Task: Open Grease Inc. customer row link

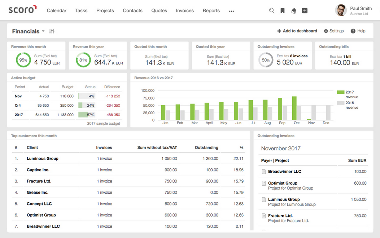Action: [x=38, y=193]
